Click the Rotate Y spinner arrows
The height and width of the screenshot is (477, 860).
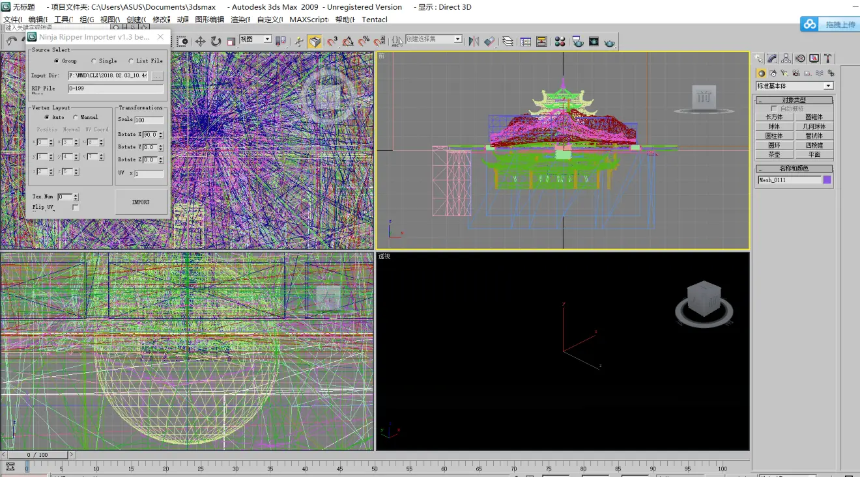click(161, 147)
